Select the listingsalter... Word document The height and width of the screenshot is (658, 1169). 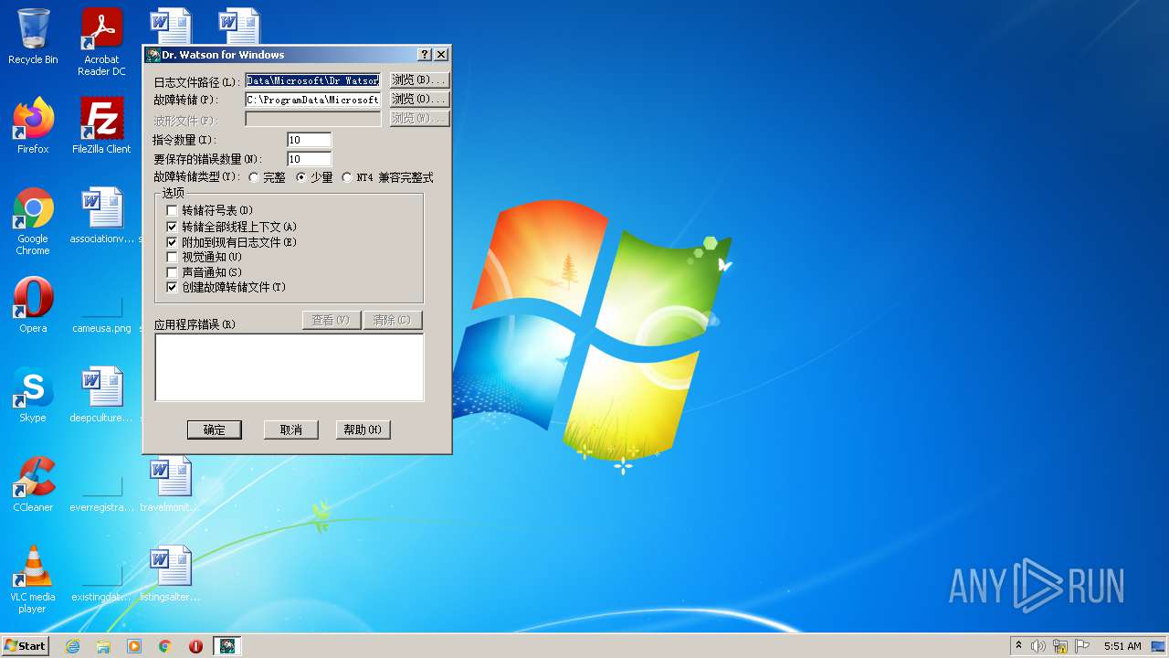(x=171, y=574)
